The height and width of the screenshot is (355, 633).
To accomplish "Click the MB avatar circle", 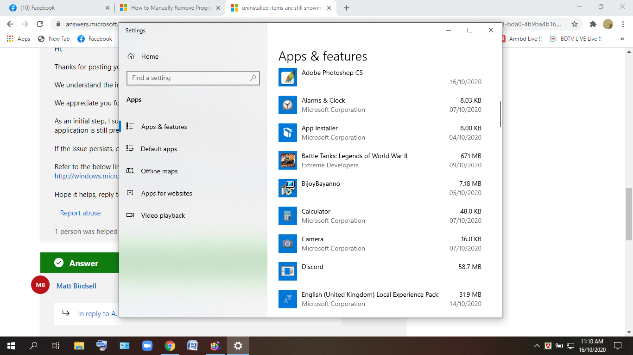I will pos(40,285).
